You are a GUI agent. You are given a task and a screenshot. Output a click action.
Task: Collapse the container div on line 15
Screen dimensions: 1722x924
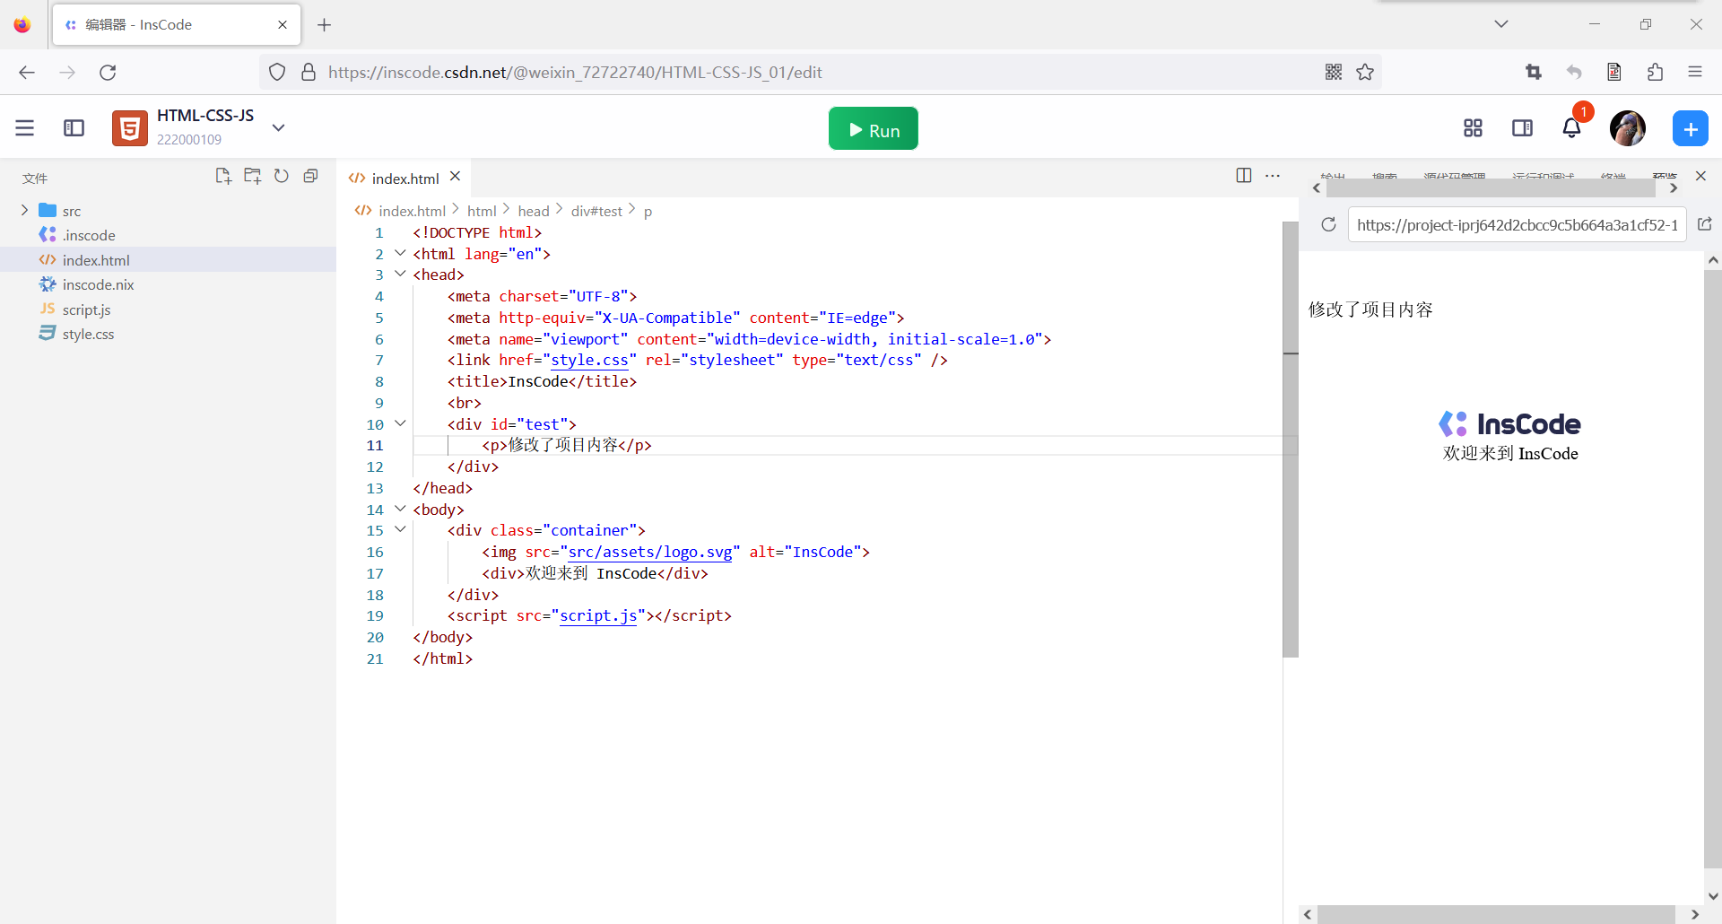click(400, 529)
